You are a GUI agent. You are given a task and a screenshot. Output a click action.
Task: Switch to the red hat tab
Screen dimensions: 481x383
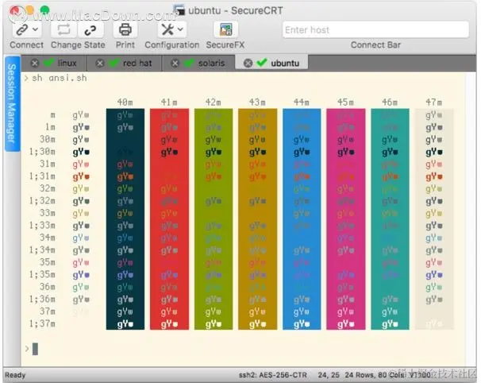click(x=125, y=63)
